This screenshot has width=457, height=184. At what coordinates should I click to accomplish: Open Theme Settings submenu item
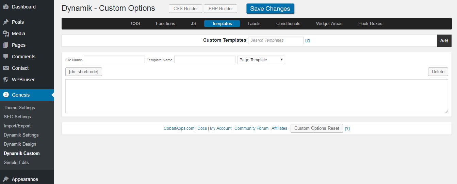point(19,107)
